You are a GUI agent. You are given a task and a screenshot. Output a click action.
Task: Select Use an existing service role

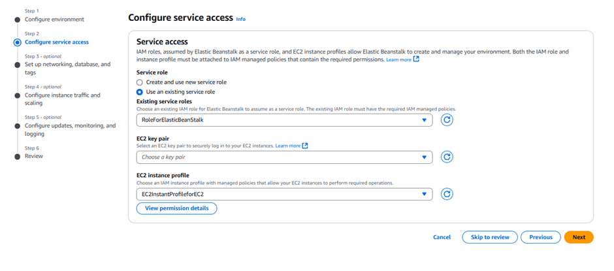pos(140,92)
